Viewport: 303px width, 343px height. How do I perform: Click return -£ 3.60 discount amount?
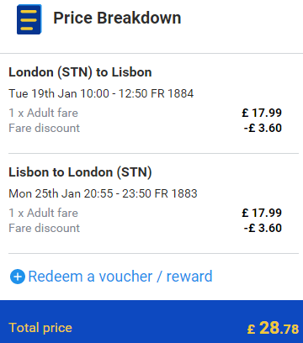[263, 228]
